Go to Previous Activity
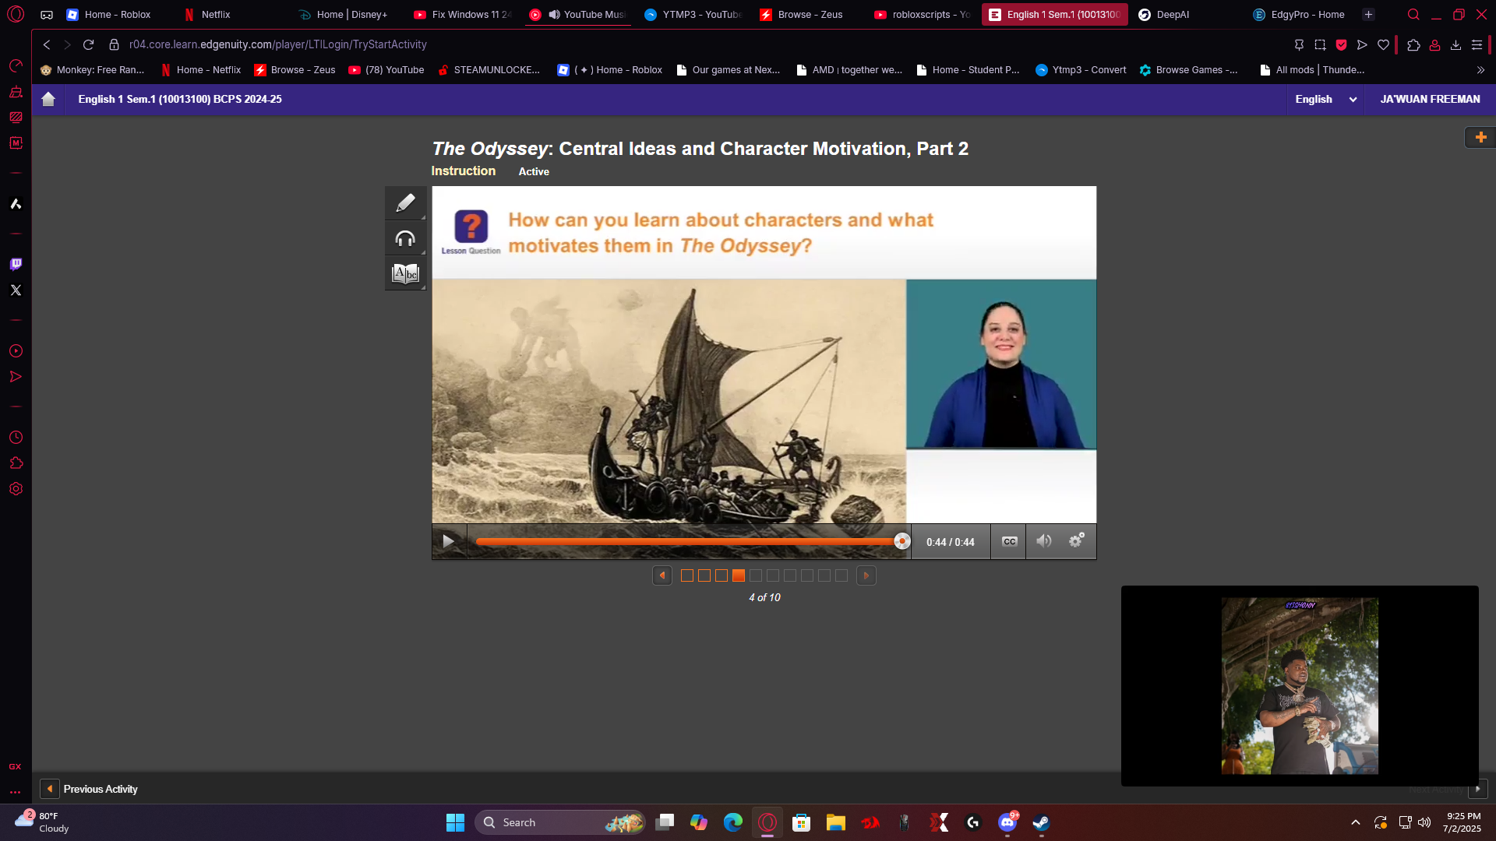 click(90, 789)
